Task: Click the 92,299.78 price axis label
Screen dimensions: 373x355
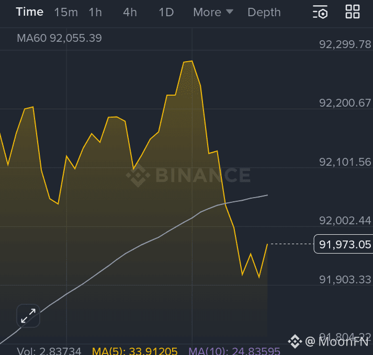Action: coord(345,44)
